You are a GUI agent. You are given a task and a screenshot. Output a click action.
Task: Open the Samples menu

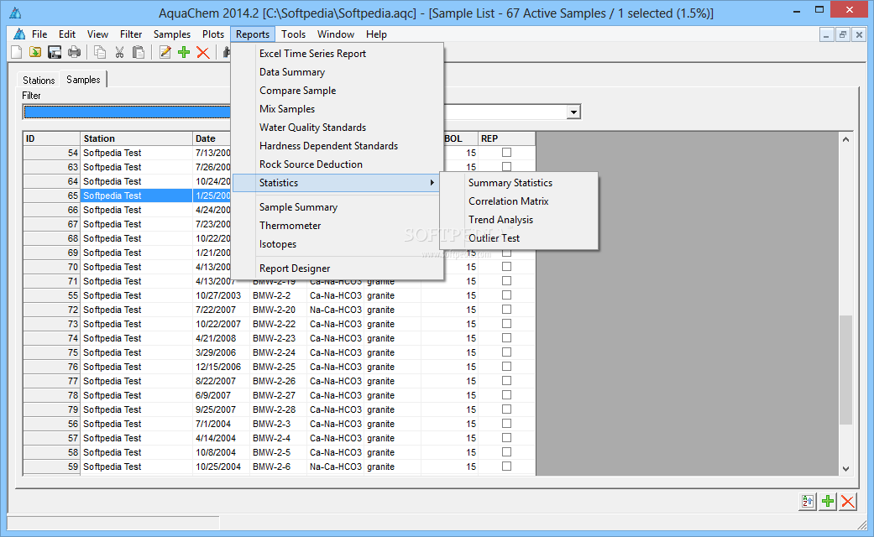(171, 34)
